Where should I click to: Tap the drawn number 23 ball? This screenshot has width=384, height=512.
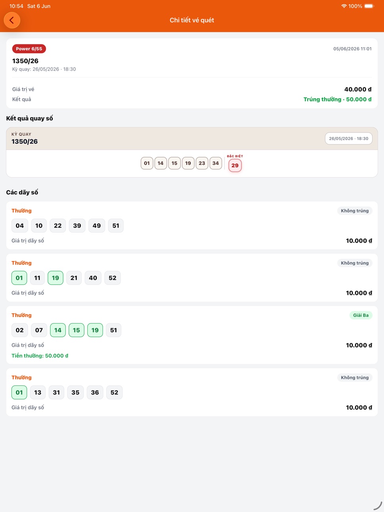click(202, 163)
